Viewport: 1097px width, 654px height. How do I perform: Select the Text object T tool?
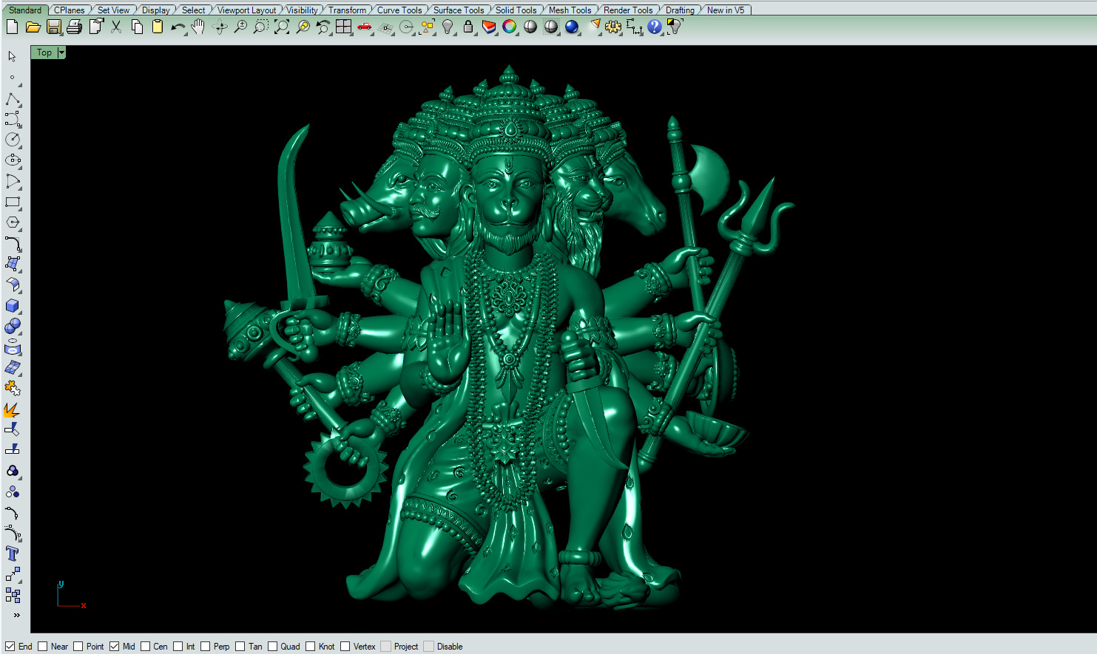point(13,553)
